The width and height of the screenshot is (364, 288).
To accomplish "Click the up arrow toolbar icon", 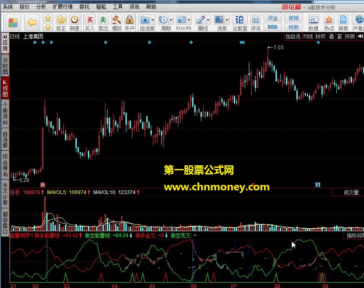I will (48, 18).
